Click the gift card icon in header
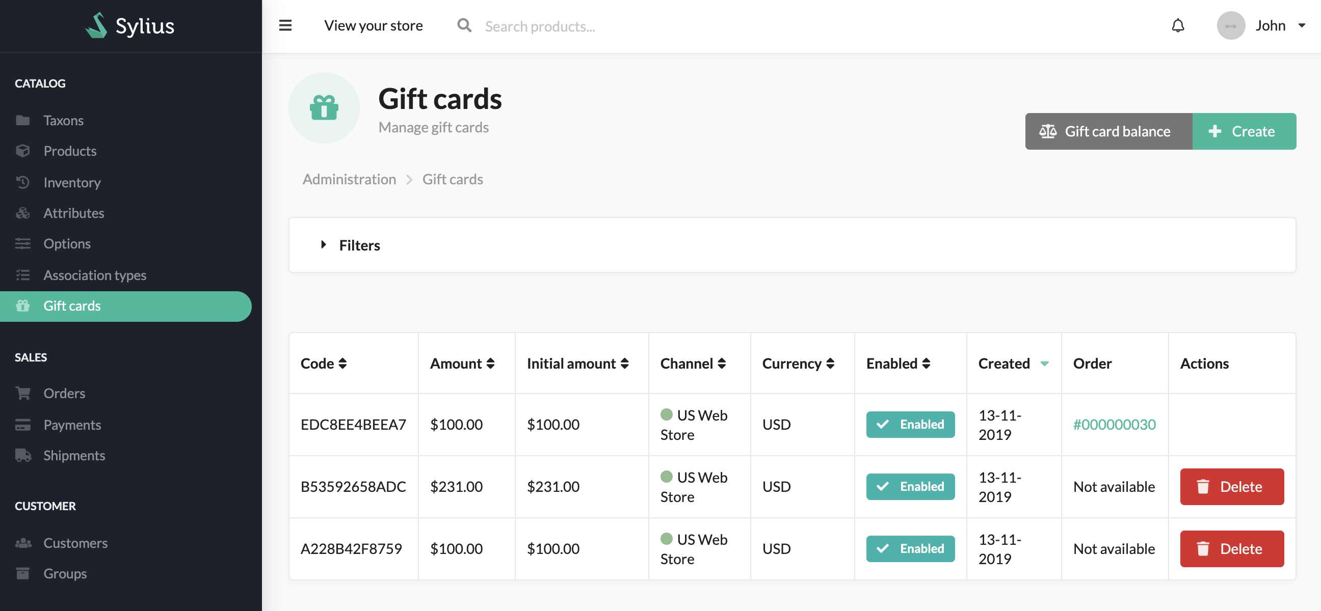The height and width of the screenshot is (611, 1321). click(324, 108)
